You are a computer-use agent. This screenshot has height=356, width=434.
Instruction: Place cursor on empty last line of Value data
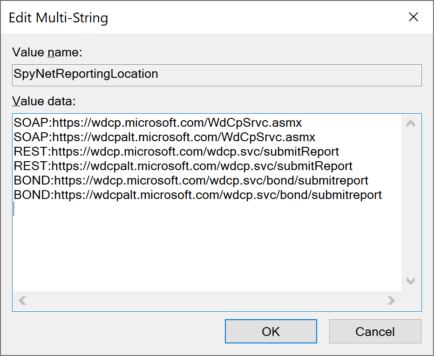coord(206,209)
